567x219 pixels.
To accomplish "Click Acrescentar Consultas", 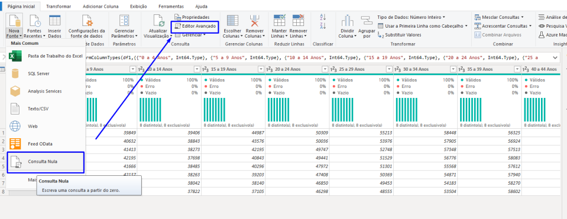I will (503, 26).
